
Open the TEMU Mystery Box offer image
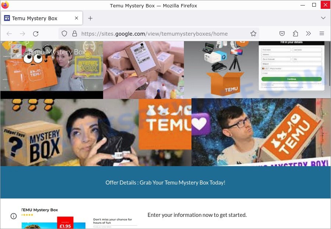tap(79, 218)
